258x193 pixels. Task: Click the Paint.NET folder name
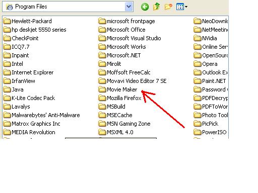tap(214, 81)
